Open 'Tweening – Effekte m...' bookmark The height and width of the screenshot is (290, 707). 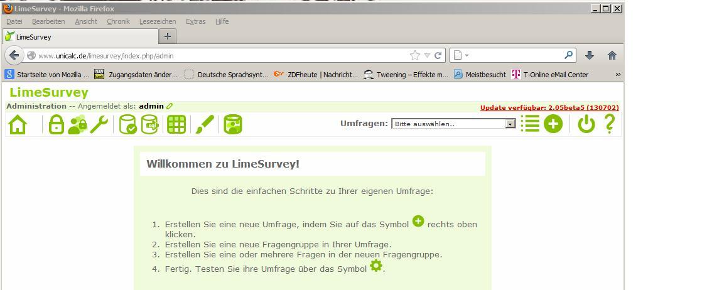(406, 75)
